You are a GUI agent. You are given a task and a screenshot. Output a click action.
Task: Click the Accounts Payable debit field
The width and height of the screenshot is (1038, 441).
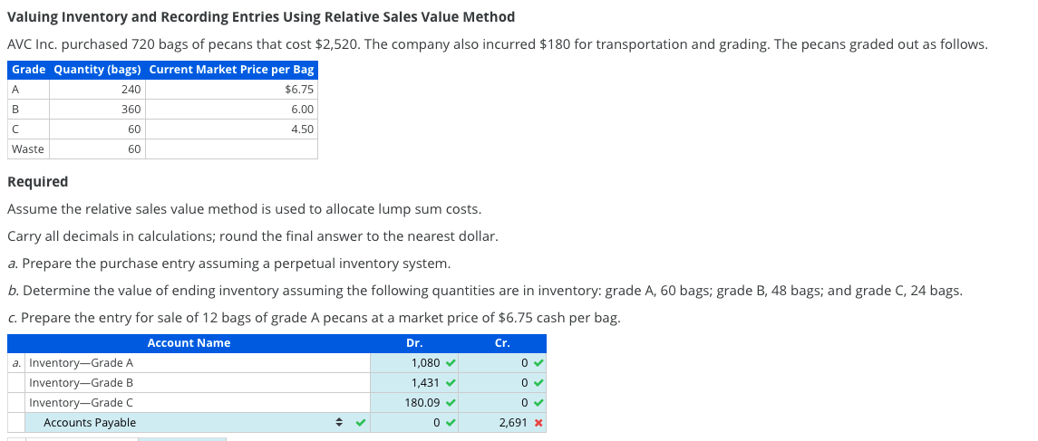(414, 423)
